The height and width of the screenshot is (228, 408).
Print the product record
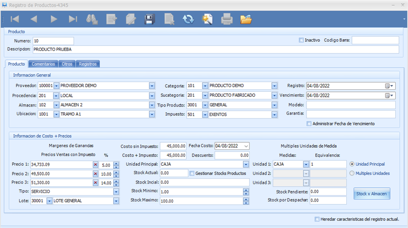pyautogui.click(x=227, y=19)
